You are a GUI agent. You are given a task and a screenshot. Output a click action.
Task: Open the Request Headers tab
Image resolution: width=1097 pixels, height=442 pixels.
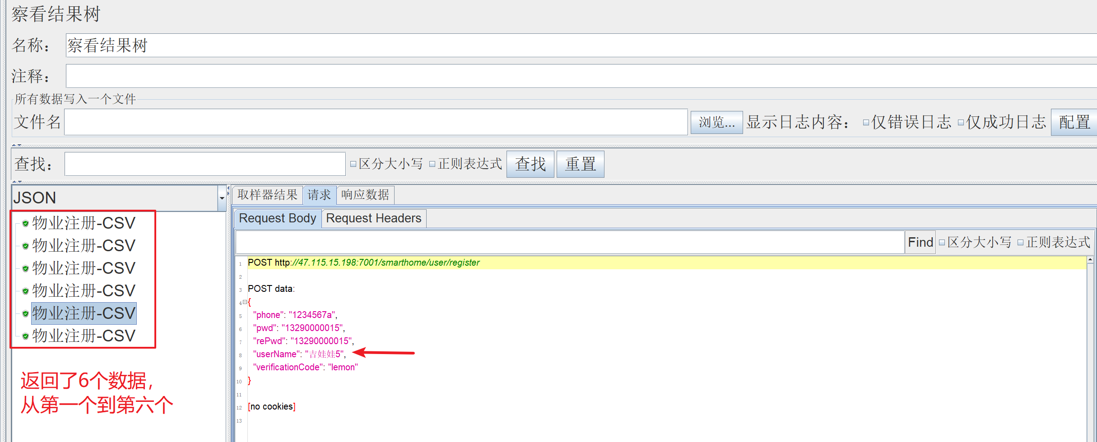[x=374, y=218]
